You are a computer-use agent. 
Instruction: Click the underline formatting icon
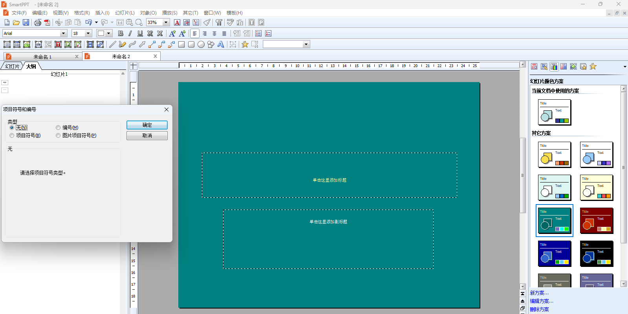click(x=140, y=33)
